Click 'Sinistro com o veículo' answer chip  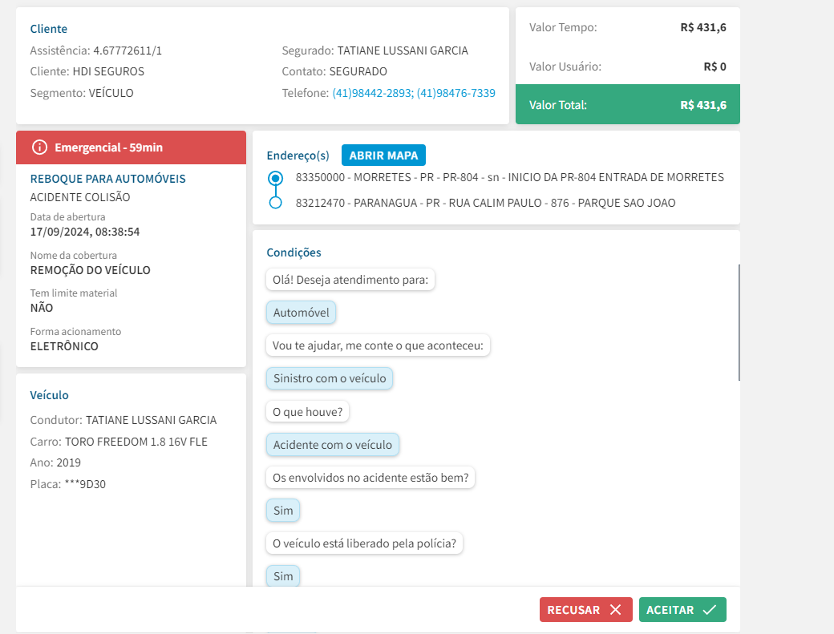click(x=329, y=378)
